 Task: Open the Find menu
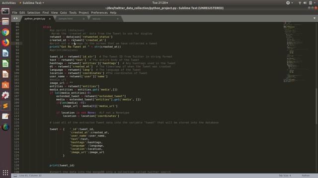click(45, 12)
